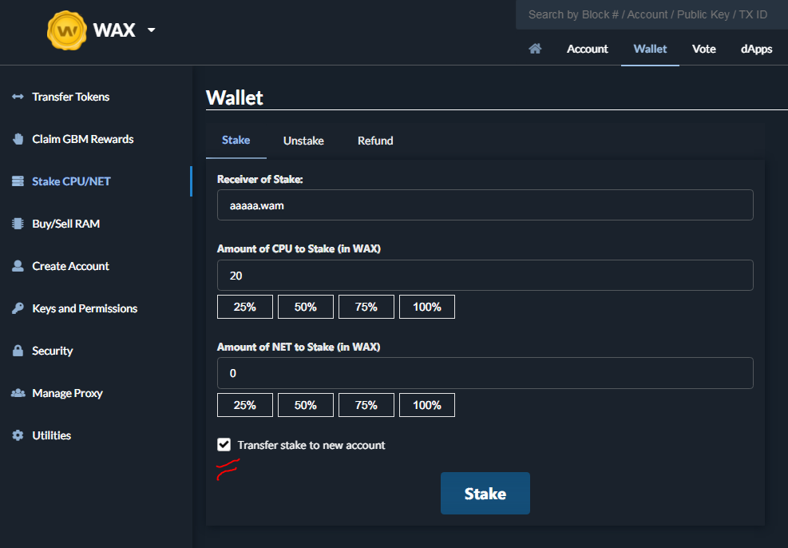
Task: Switch to the Refund tab
Action: (375, 141)
